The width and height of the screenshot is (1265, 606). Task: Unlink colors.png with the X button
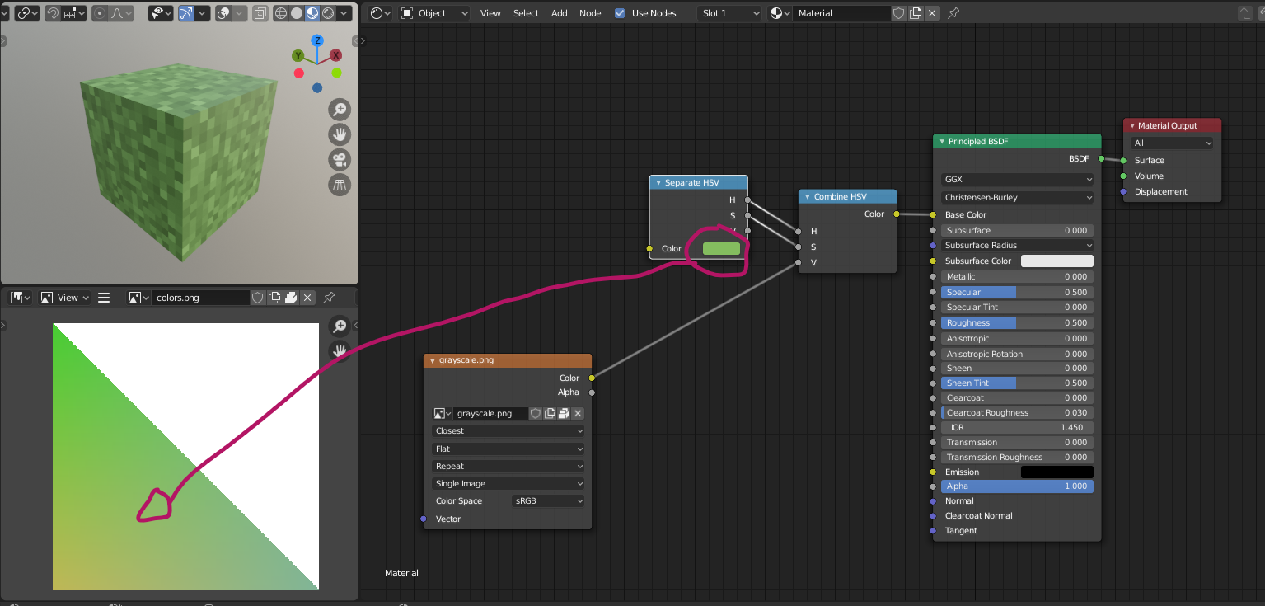pos(307,298)
